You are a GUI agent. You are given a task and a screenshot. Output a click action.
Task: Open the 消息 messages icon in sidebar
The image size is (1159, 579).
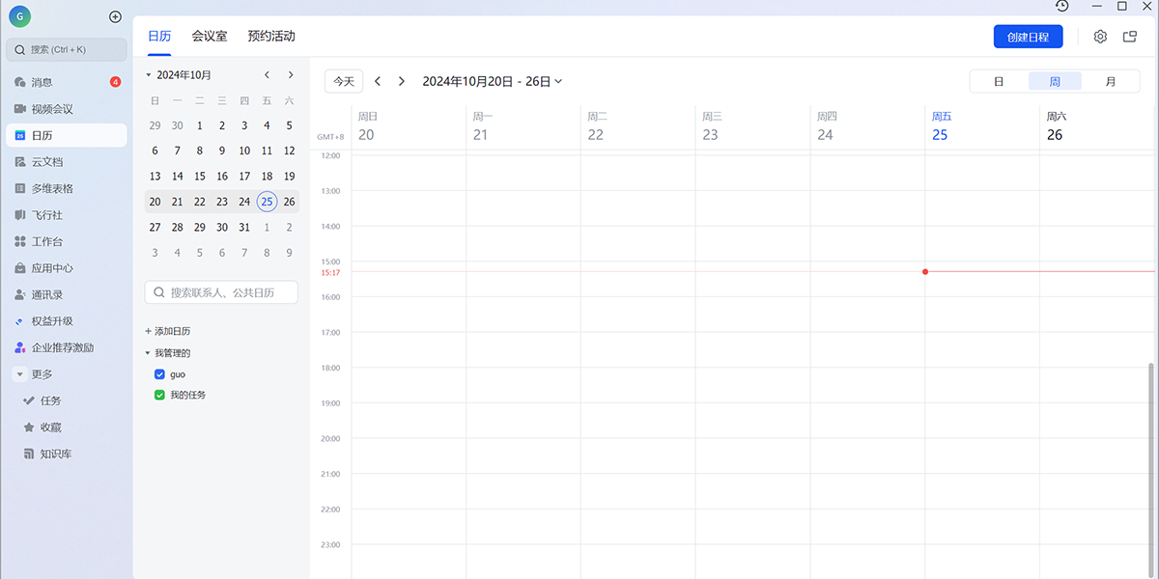click(x=20, y=82)
